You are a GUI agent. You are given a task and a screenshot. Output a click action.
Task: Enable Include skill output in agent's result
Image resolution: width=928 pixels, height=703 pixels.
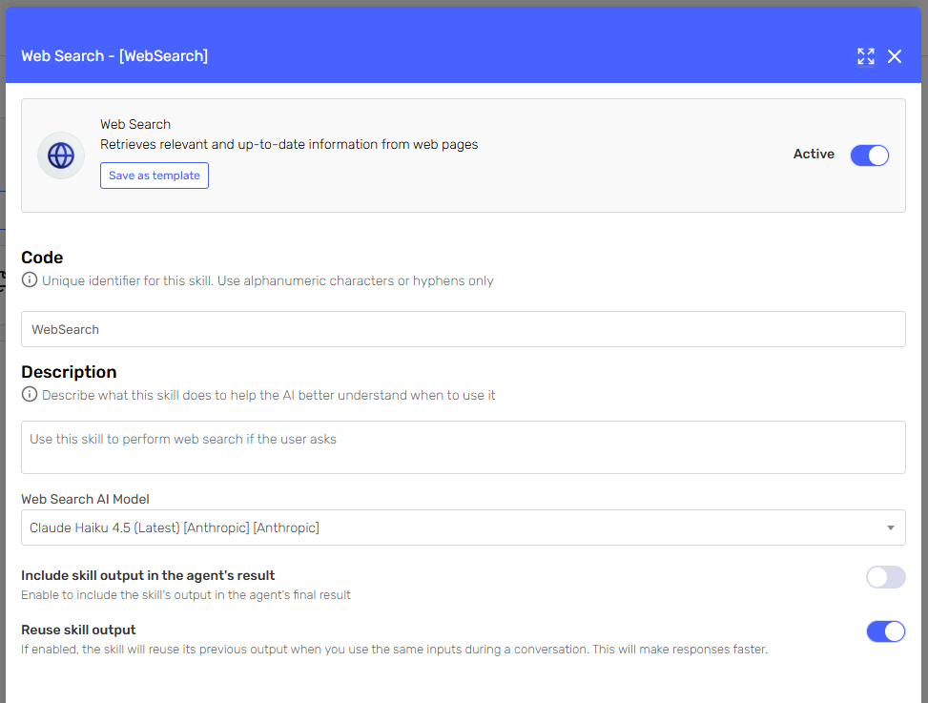click(885, 577)
